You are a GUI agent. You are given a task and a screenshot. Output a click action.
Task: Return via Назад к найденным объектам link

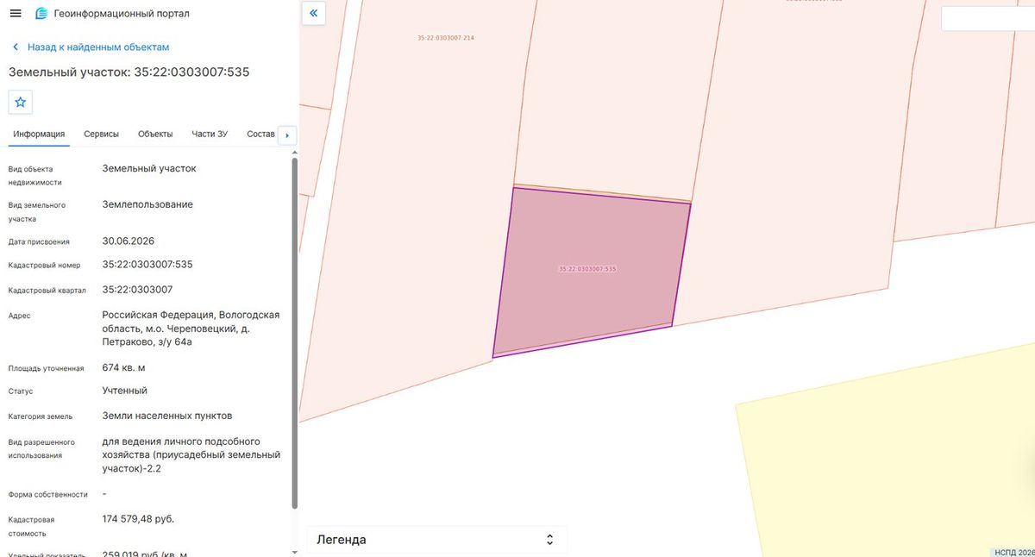[x=91, y=47]
